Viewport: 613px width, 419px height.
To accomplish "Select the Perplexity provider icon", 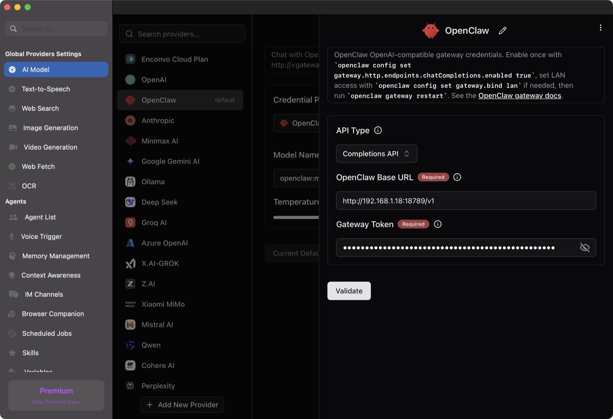I will click(x=130, y=386).
